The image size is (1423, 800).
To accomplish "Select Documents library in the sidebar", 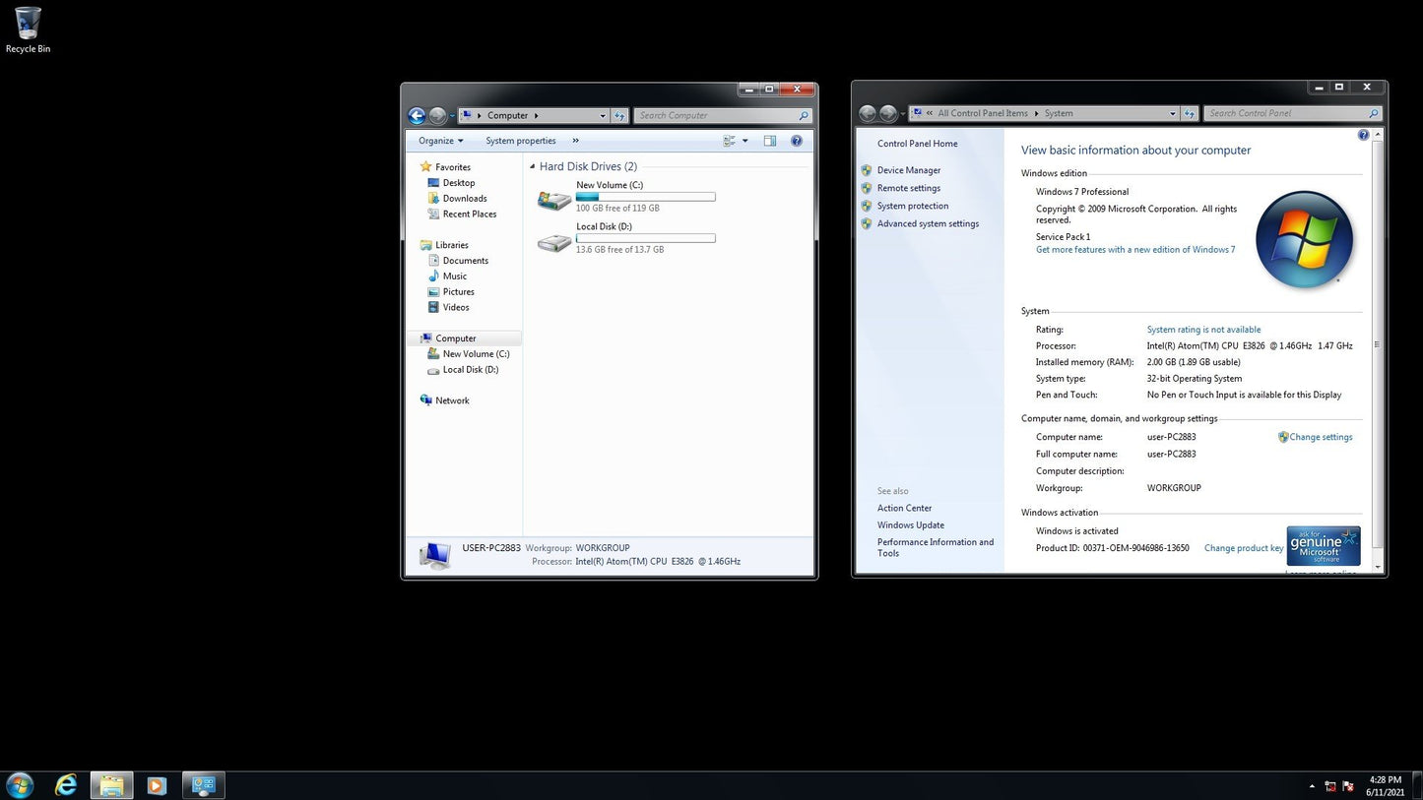I will point(466,261).
